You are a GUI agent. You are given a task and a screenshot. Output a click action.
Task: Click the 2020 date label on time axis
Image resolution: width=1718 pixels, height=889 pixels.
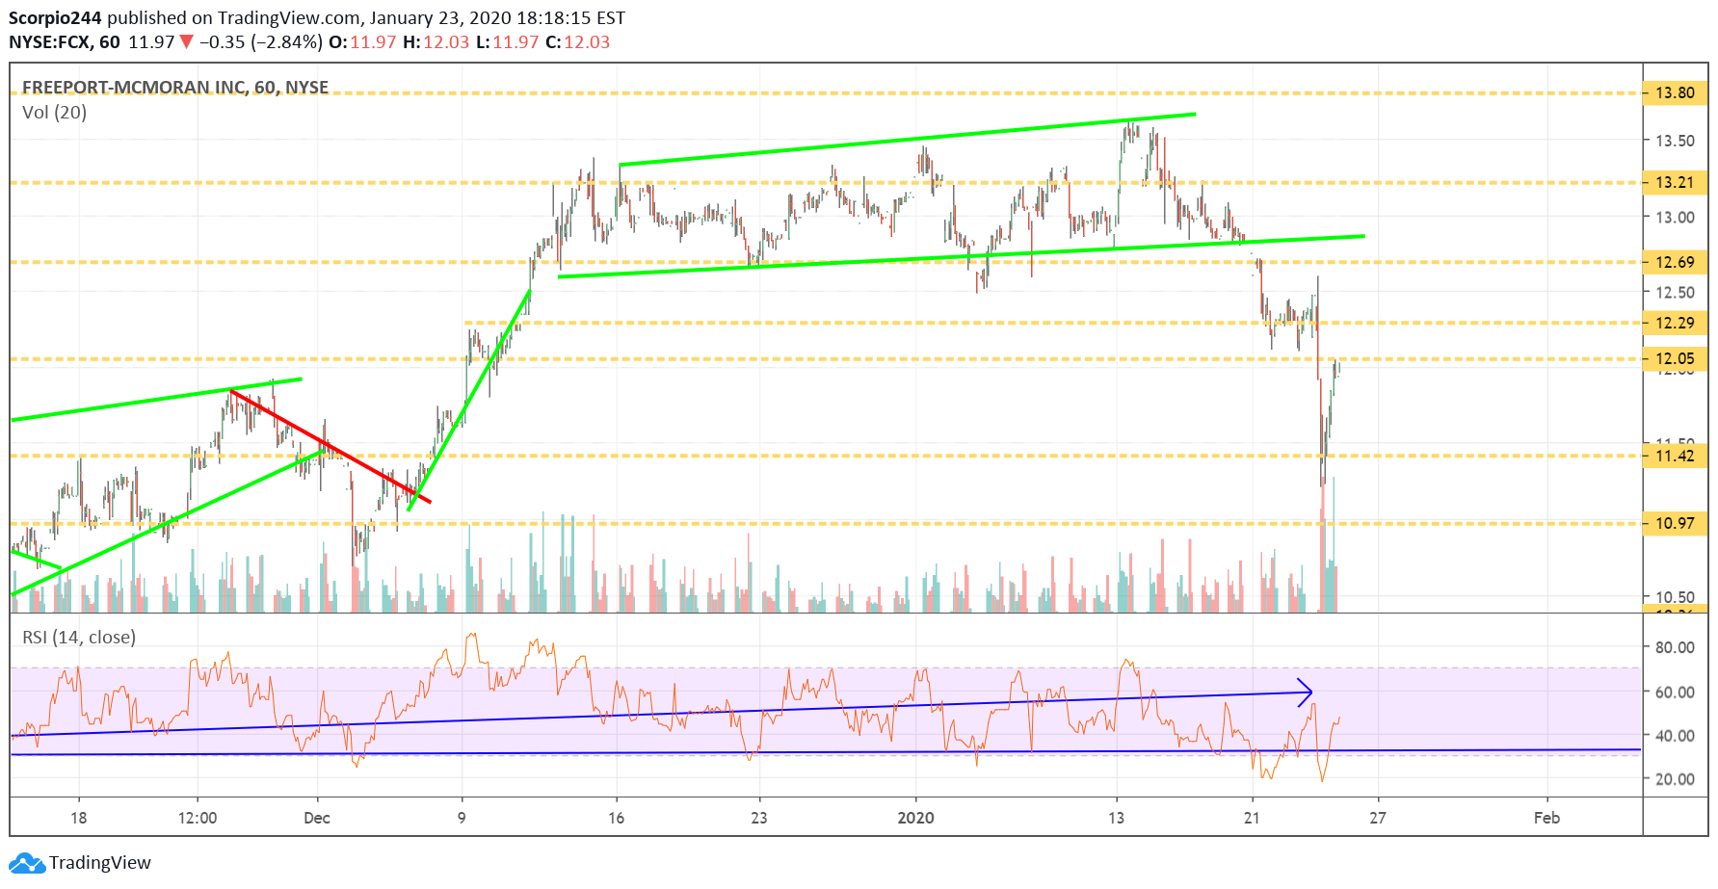(915, 818)
